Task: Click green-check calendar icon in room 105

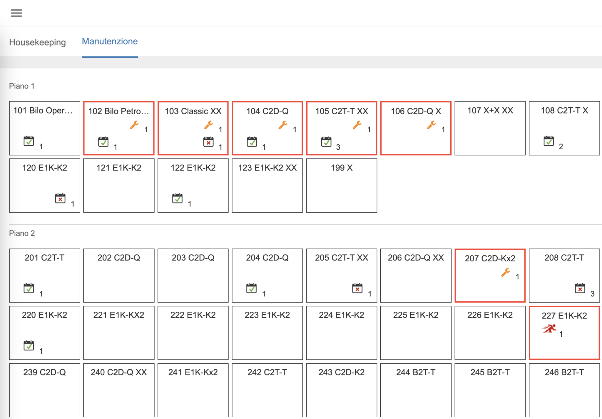Action: (x=326, y=141)
